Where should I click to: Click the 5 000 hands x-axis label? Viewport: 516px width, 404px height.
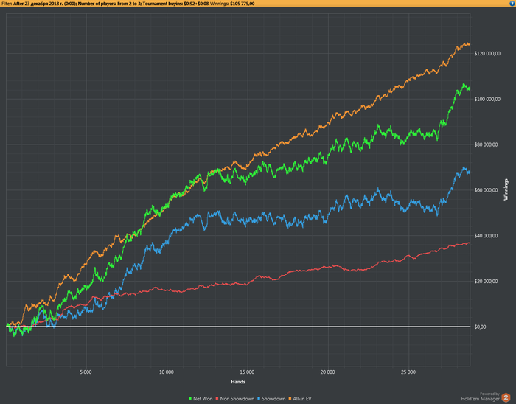tap(86, 372)
